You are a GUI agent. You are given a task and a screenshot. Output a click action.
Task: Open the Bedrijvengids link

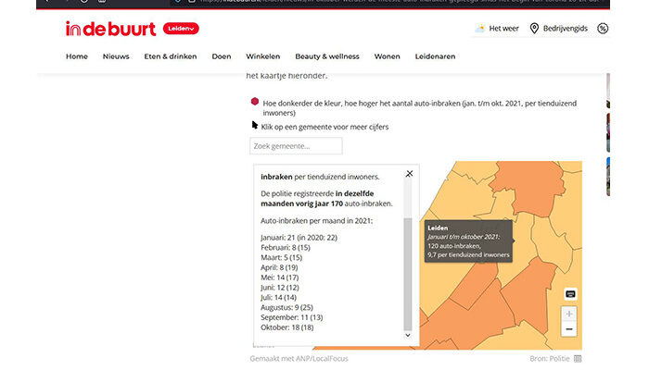(x=565, y=29)
